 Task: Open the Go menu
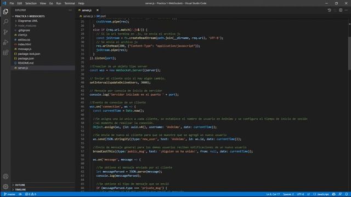(51, 3)
